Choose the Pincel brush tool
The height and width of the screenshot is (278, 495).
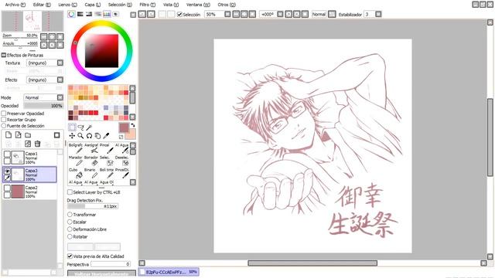pos(107,148)
